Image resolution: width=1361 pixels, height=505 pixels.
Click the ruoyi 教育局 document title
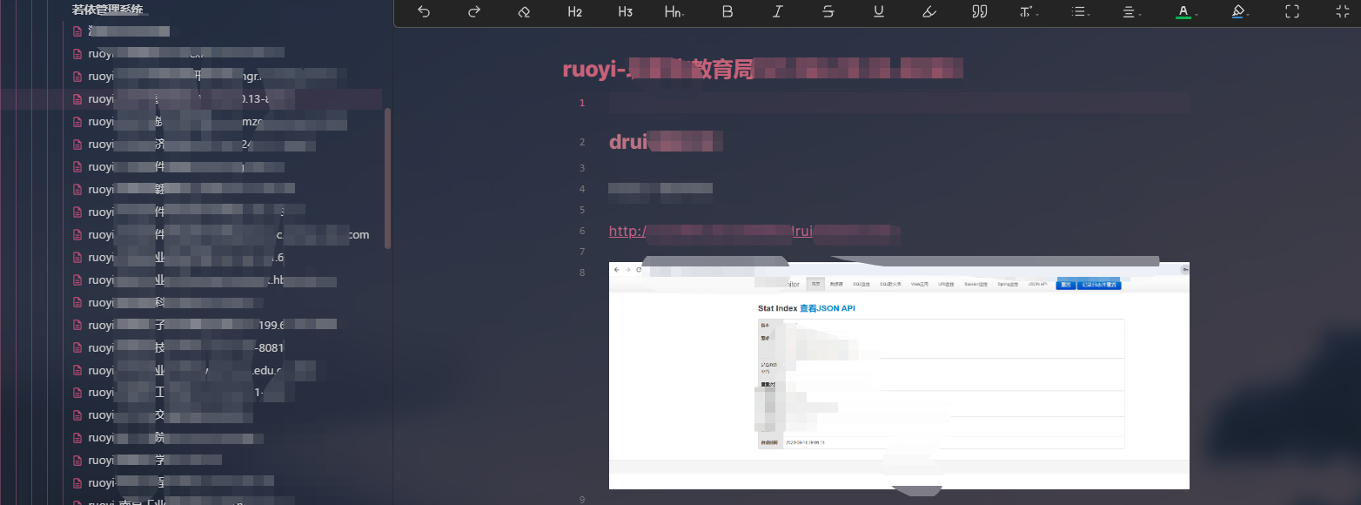[x=762, y=70]
